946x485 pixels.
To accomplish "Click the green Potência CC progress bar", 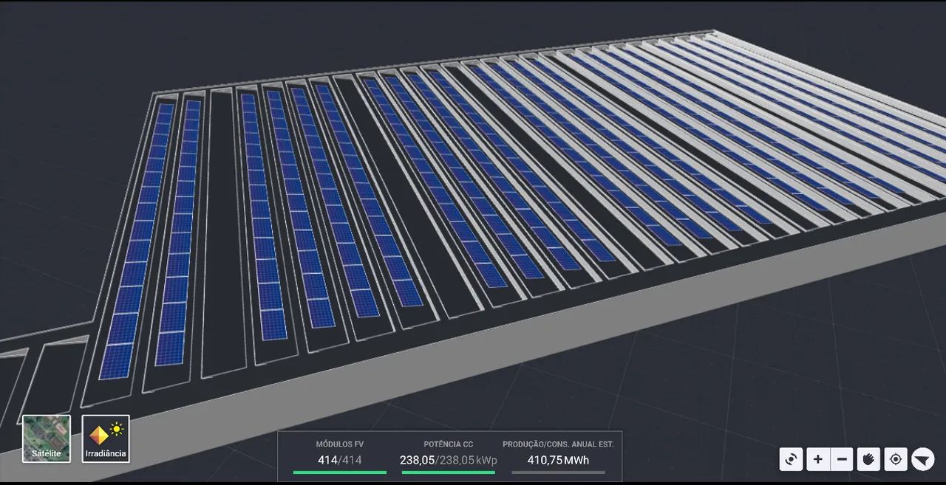I will [449, 472].
